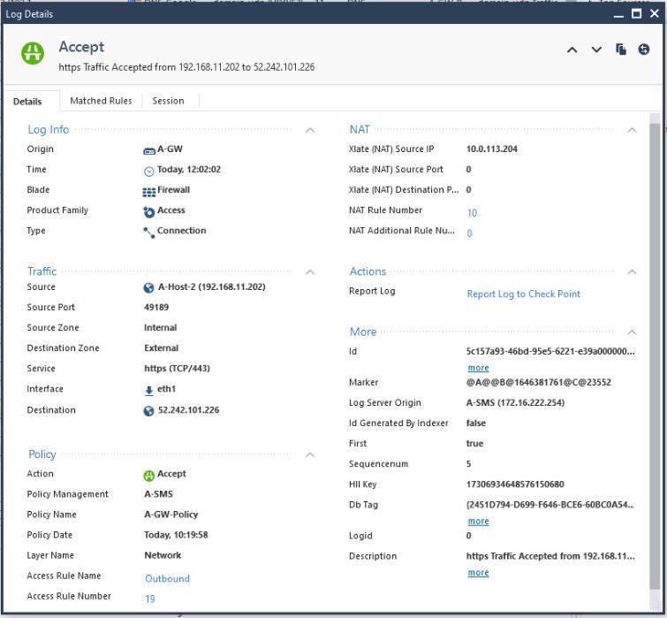
Task: Show more of the Description value
Action: [x=478, y=573]
